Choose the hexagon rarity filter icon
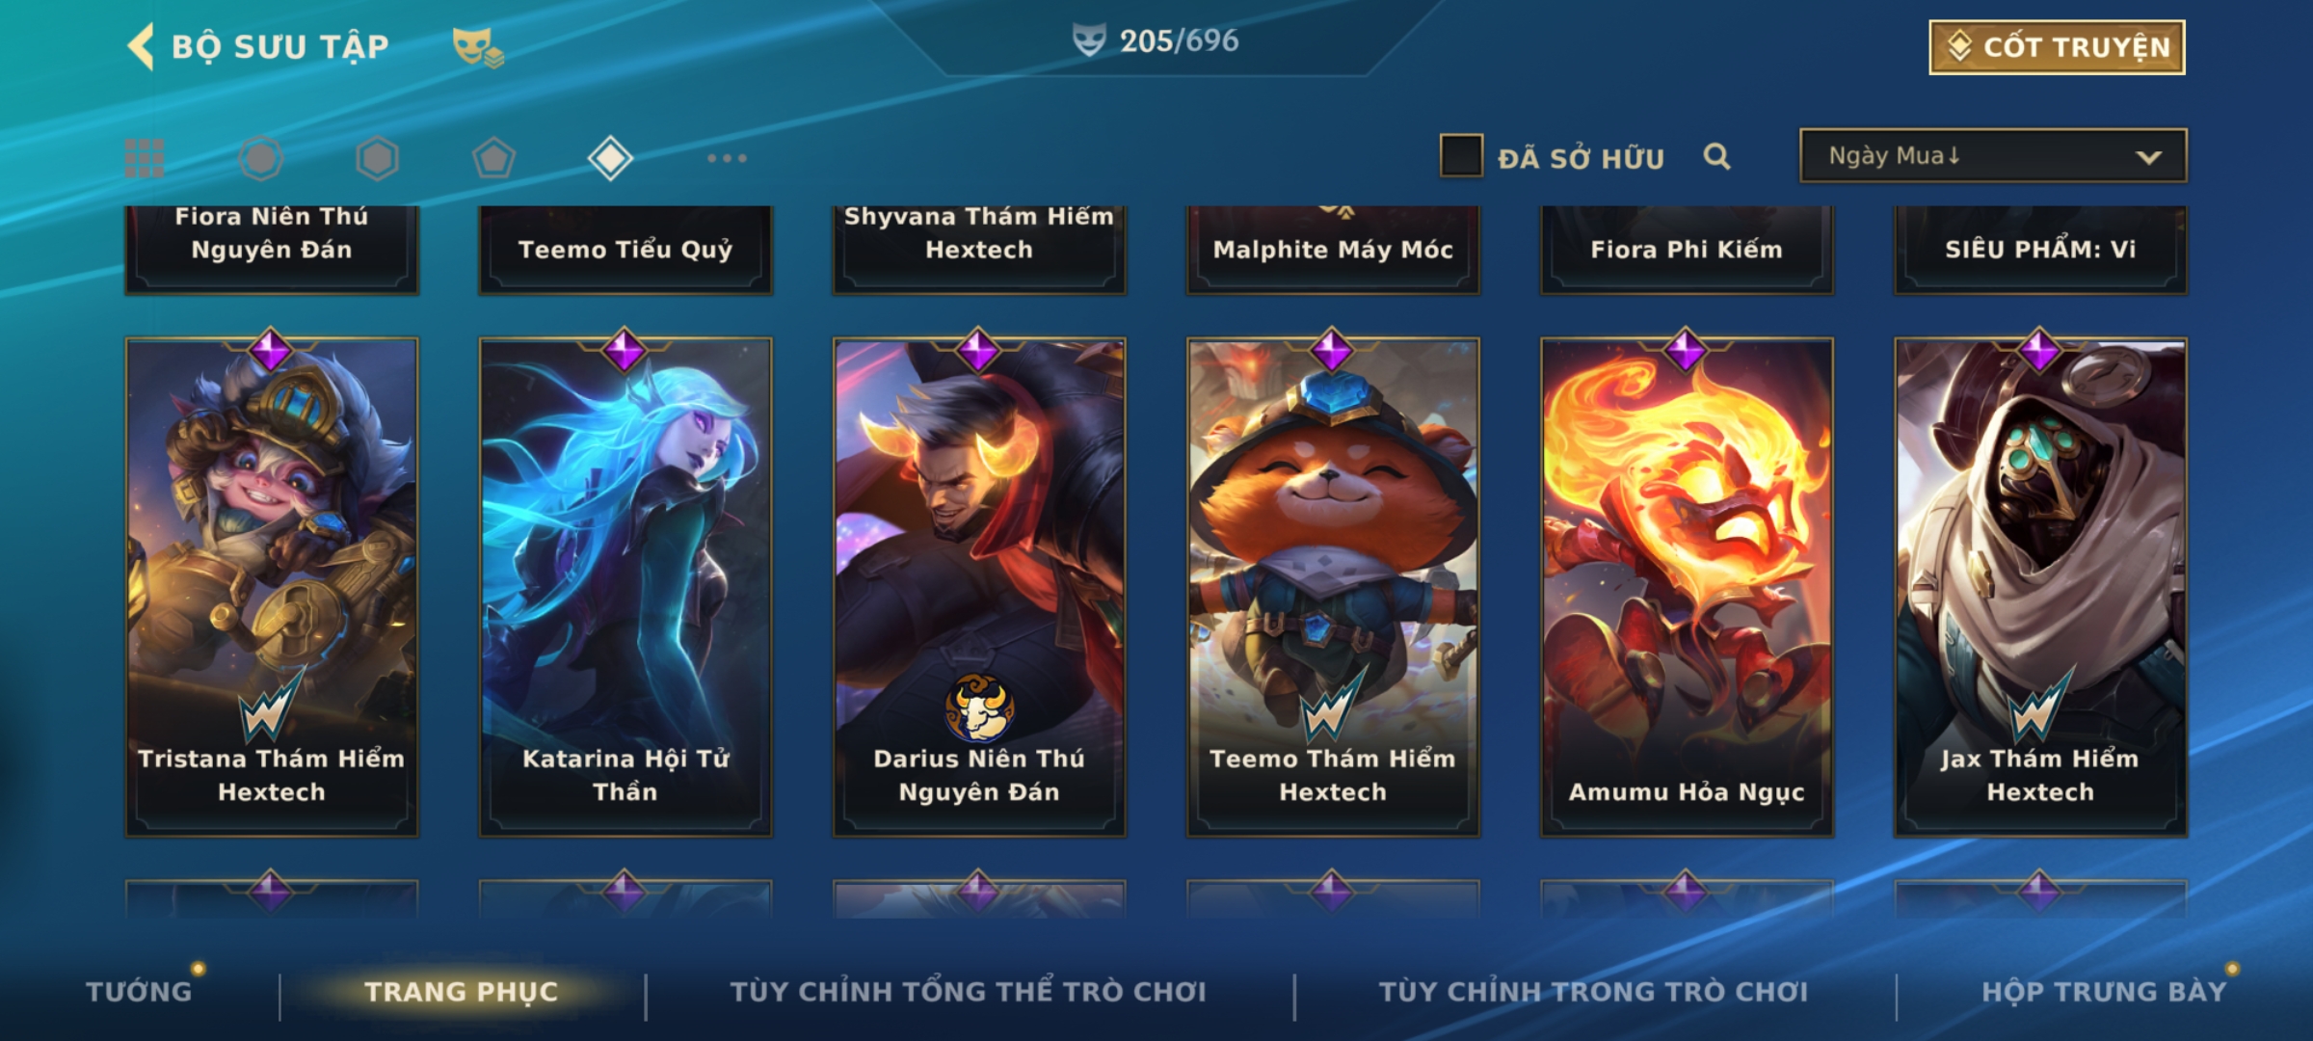 pyautogui.click(x=377, y=158)
